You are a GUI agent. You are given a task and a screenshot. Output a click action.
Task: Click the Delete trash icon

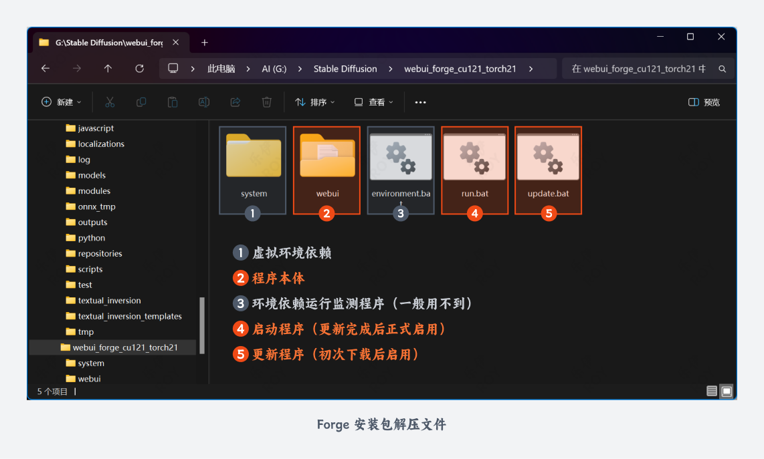pos(266,102)
